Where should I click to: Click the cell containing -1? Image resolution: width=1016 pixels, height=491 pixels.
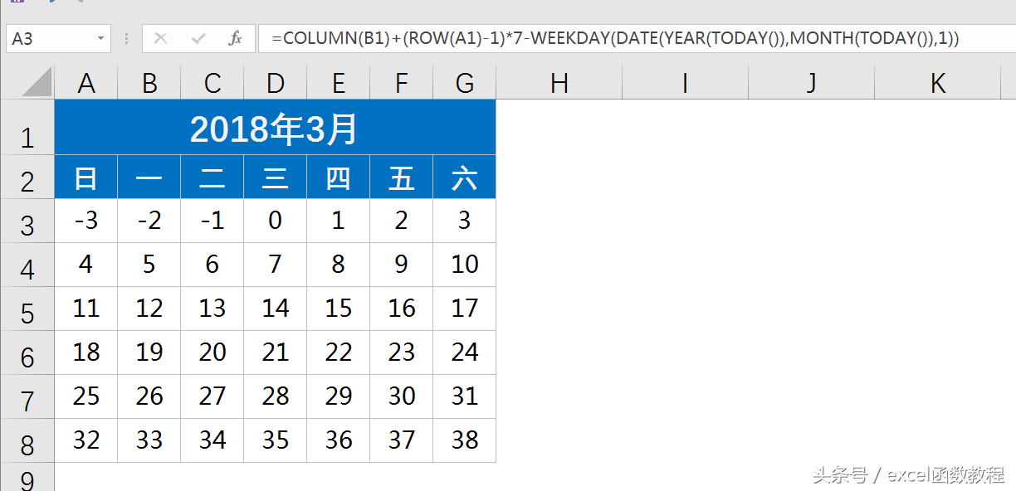point(212,221)
